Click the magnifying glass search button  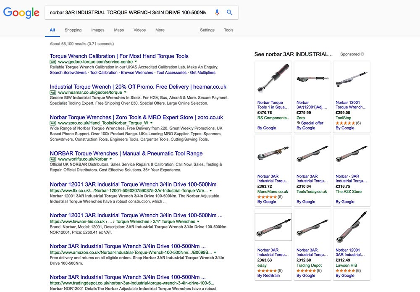point(230,12)
